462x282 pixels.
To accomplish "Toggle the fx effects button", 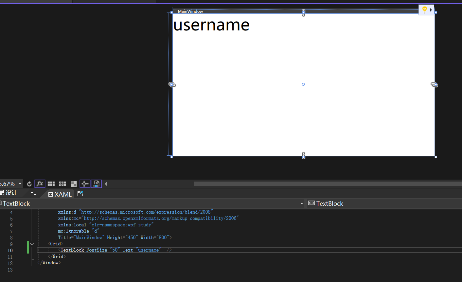I will (x=40, y=184).
